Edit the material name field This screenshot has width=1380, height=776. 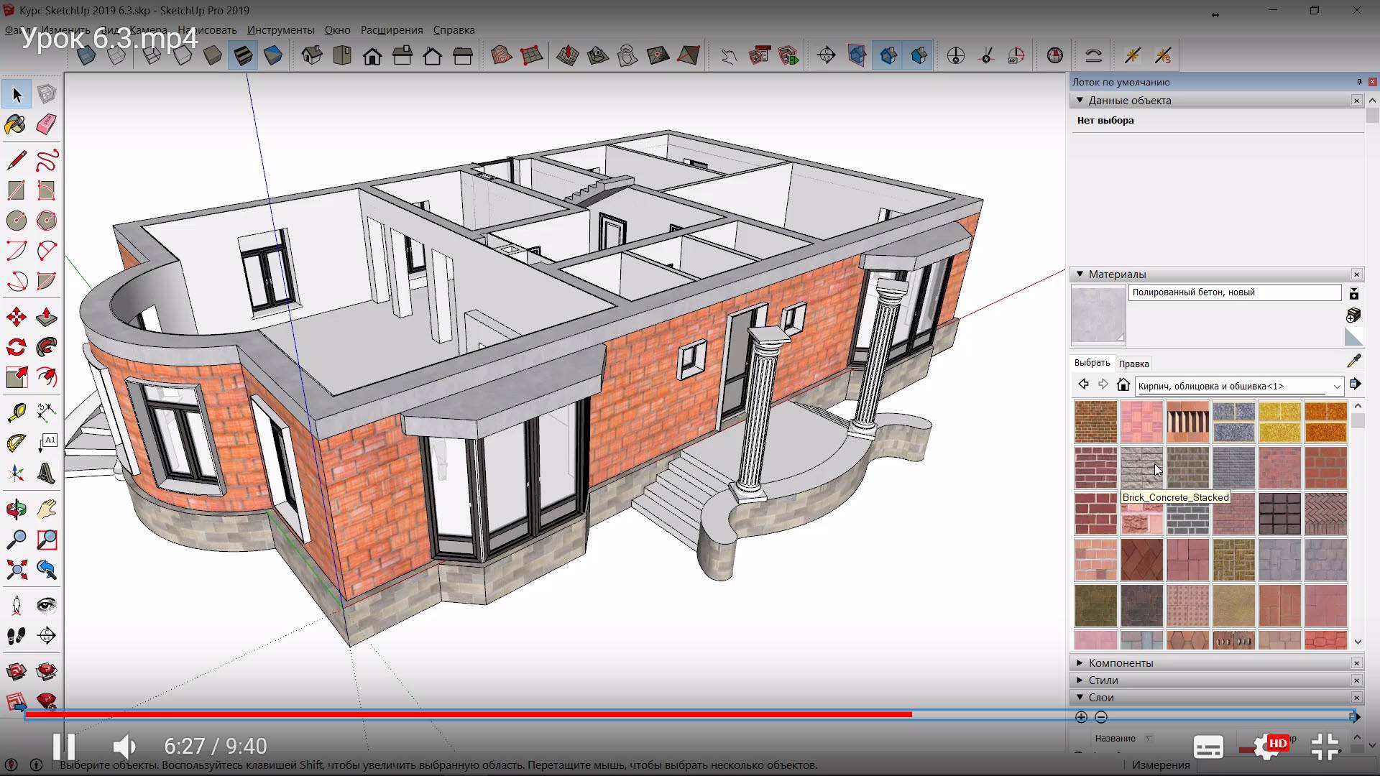(x=1234, y=292)
